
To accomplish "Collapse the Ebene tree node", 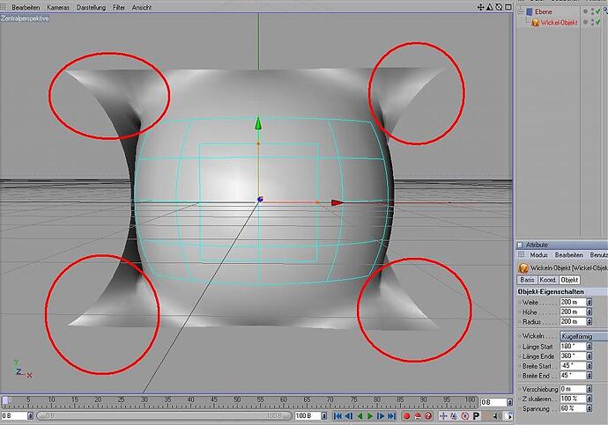I will tap(521, 12).
